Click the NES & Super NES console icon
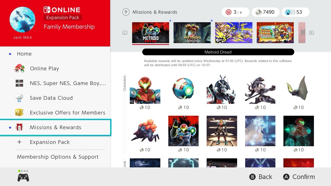Image resolution: width=331 pixels, height=186 pixels. point(19,83)
